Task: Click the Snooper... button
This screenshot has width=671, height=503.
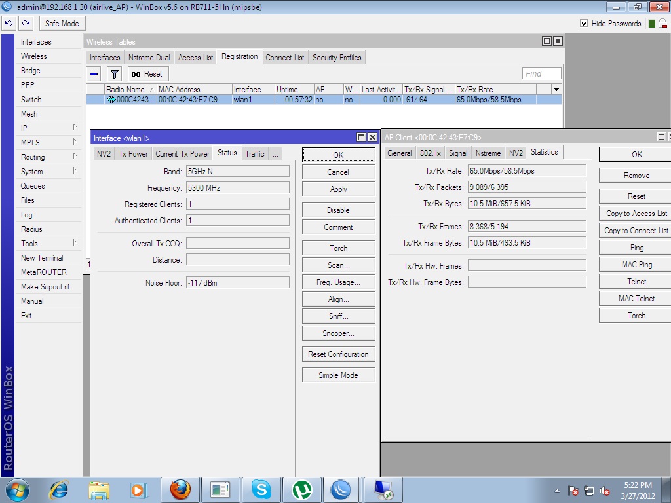Action: 339,333
